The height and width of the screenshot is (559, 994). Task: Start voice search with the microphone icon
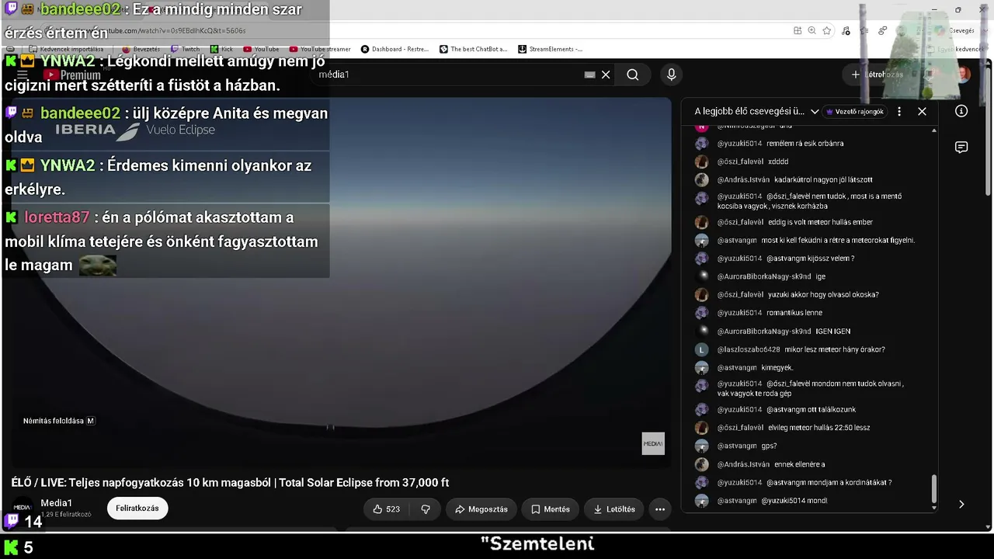tap(672, 75)
